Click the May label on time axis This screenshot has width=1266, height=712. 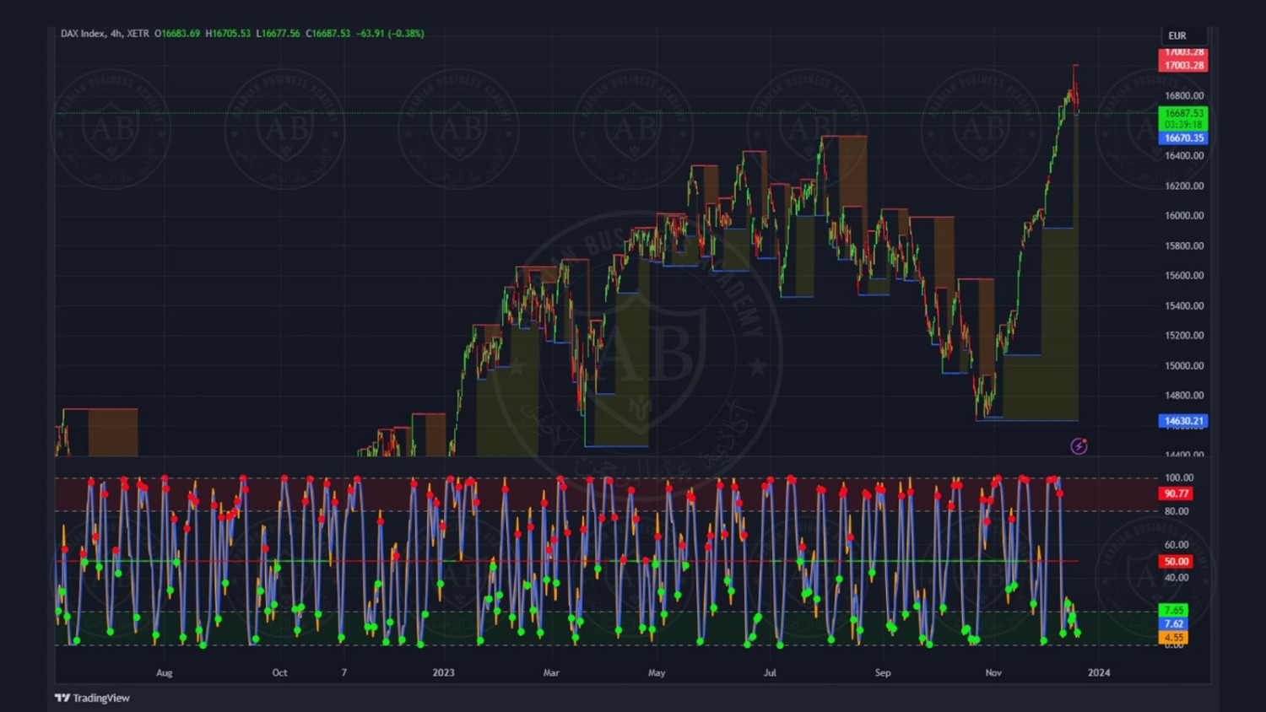pyautogui.click(x=657, y=673)
